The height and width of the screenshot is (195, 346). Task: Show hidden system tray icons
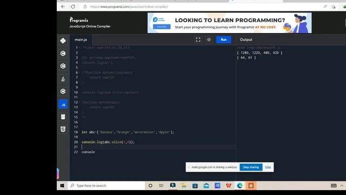tap(342, 186)
